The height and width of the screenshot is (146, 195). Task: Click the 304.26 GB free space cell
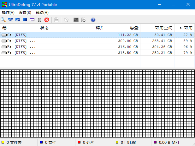[162, 47]
